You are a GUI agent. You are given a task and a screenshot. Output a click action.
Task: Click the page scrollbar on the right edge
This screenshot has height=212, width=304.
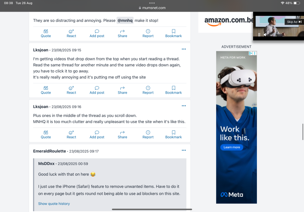coord(303,132)
